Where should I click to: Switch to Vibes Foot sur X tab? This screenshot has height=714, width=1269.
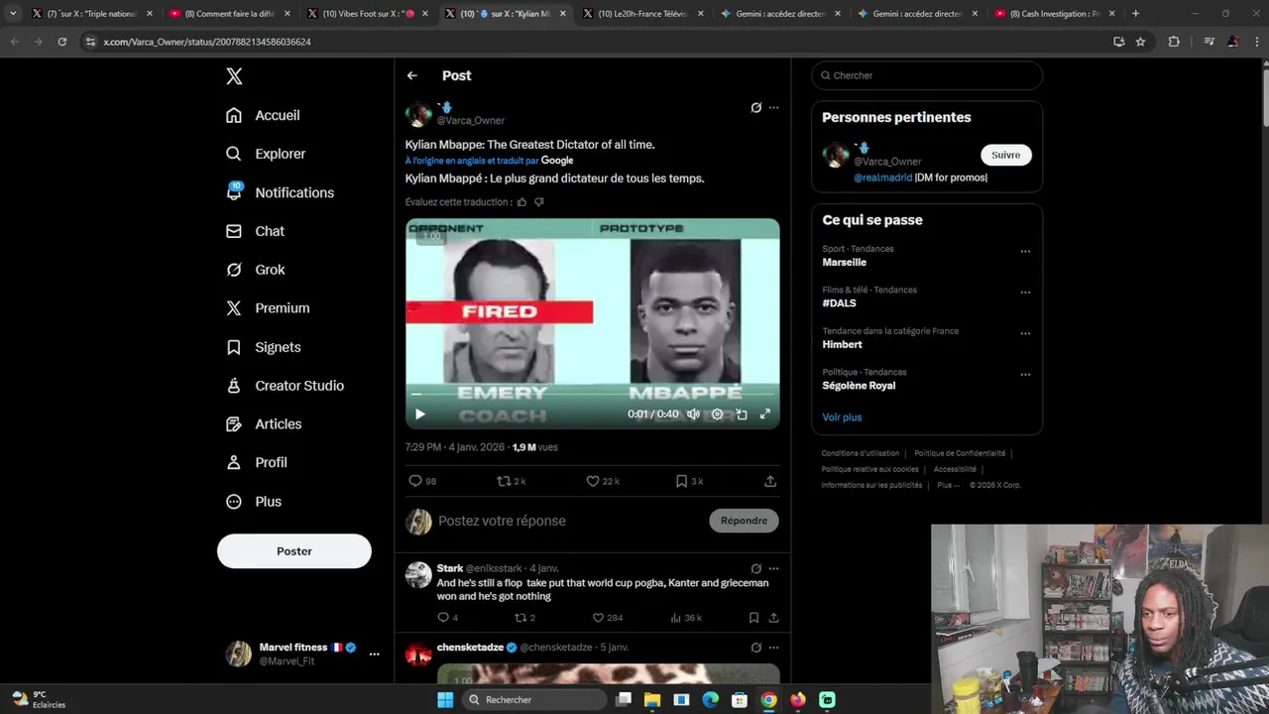pos(367,14)
